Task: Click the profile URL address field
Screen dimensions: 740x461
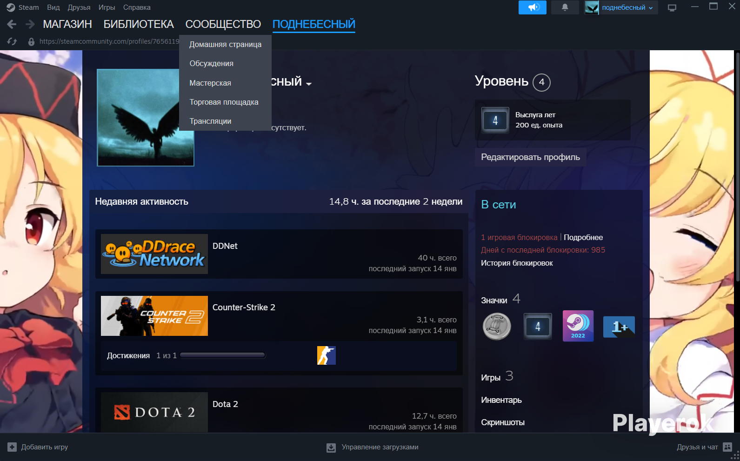Action: point(109,41)
